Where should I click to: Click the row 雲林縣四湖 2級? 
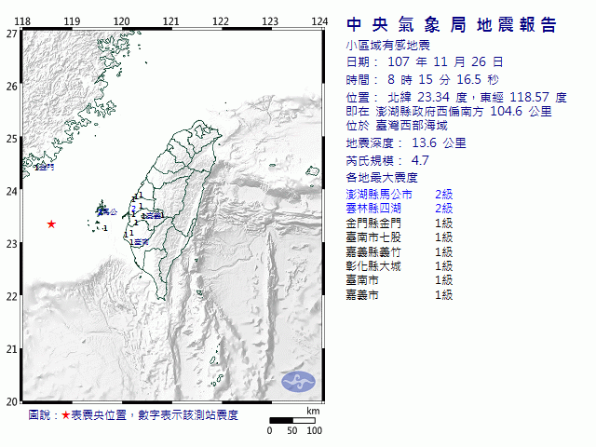click(400, 209)
